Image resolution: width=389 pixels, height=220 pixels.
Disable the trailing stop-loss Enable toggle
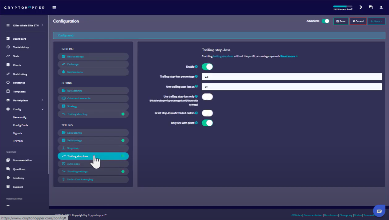[x=207, y=67]
